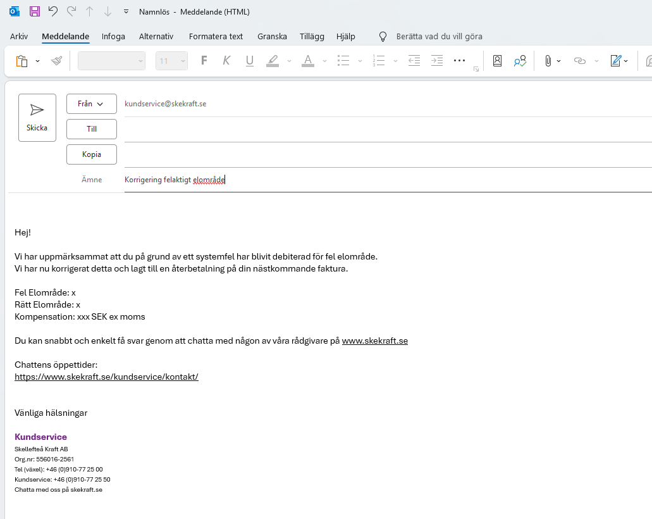The width and height of the screenshot is (652, 519).
Task: Toggle underline formatting
Action: tap(249, 61)
